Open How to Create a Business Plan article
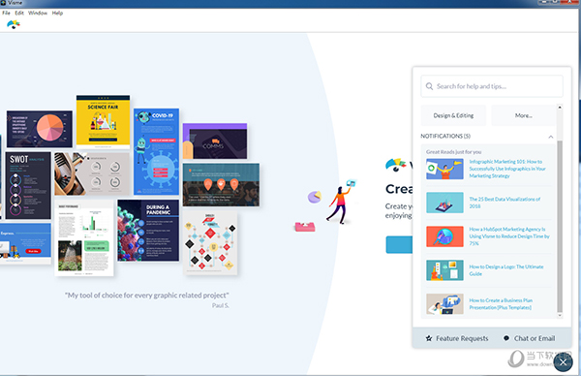The width and height of the screenshot is (581, 376). pos(501,303)
